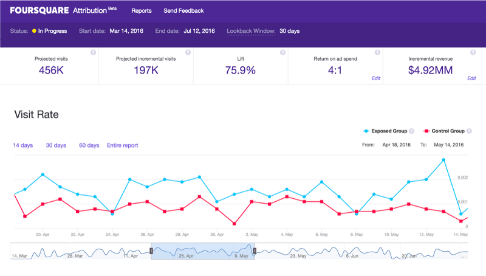The image size is (486, 276).
Task: Open the Reports menu item
Action: click(x=142, y=10)
